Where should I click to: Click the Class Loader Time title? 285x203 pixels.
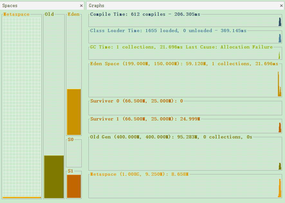pos(168,31)
